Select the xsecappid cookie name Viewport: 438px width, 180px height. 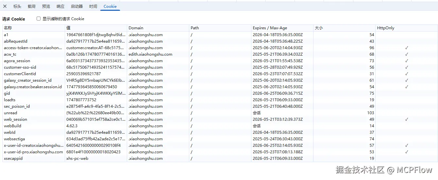(x=13, y=159)
